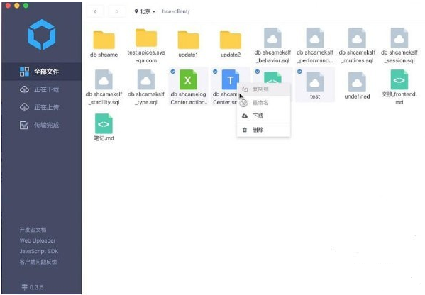Open the 正在下载 downloading list
The width and height of the screenshot is (425, 295).
[41, 89]
